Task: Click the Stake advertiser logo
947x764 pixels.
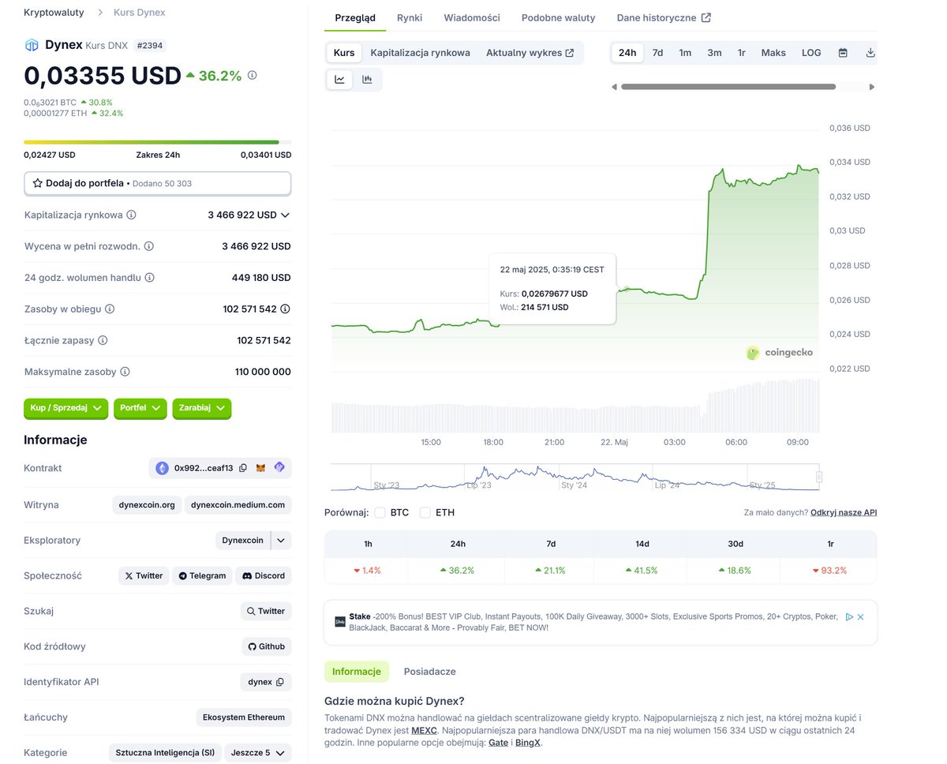Action: coord(340,622)
